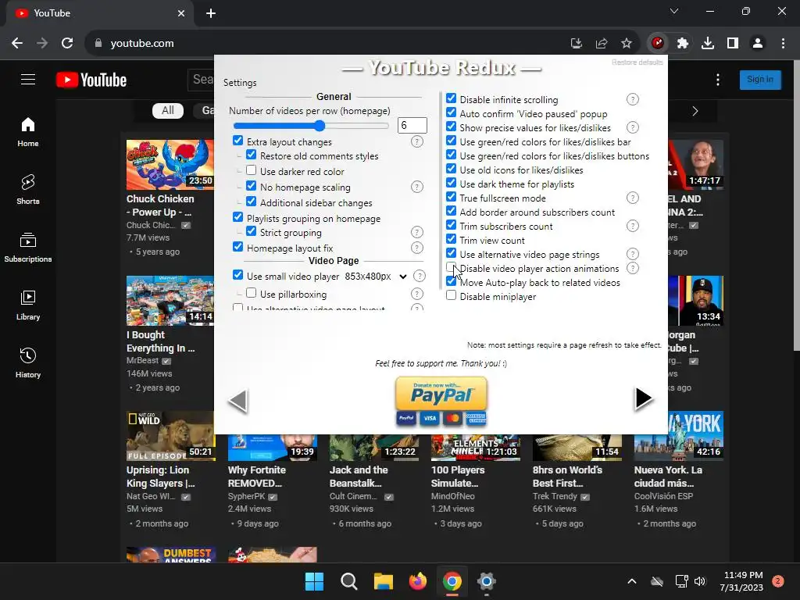Open the Chrome extensions puzzle icon
This screenshot has width=800, height=600.
683,44
